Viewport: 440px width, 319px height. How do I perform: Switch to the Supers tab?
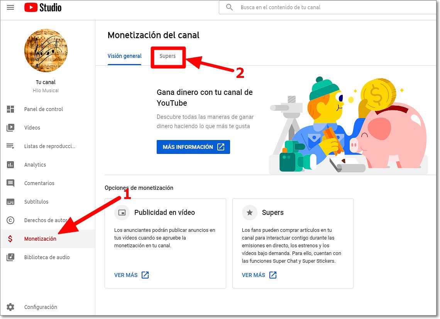(x=168, y=56)
